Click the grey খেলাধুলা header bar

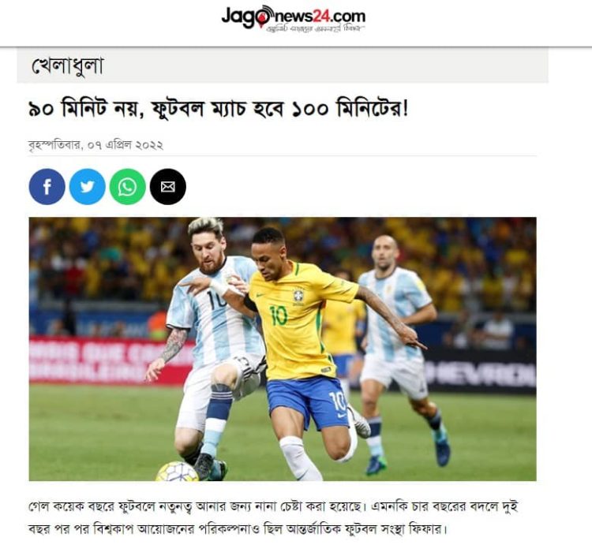(283, 65)
